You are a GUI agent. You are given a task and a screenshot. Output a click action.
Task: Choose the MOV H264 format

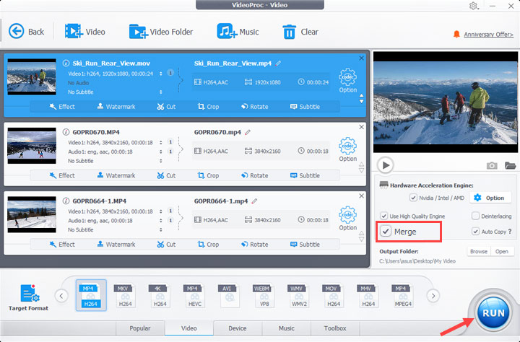pos(333,295)
